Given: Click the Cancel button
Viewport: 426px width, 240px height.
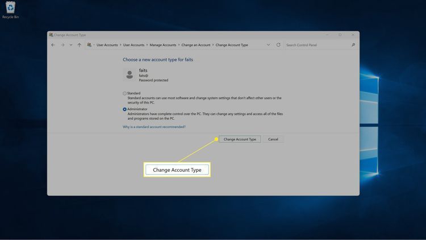Looking at the screenshot, I should coord(273,139).
